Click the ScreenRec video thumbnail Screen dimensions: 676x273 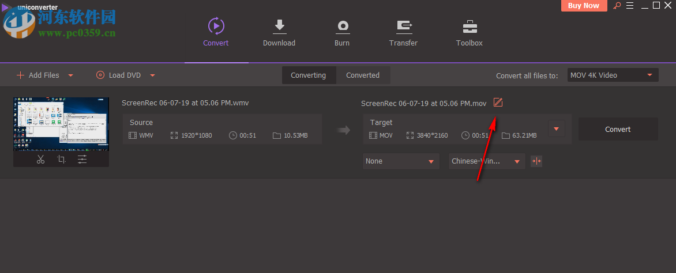pyautogui.click(x=61, y=124)
